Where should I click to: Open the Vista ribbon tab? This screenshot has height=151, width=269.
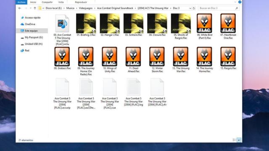tap(61, 2)
